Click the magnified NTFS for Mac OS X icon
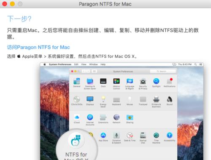 click(x=76, y=141)
